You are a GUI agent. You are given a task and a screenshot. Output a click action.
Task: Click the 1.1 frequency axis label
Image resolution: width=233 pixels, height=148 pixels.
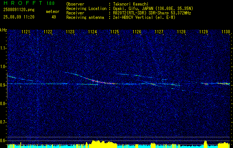coord(3,48)
